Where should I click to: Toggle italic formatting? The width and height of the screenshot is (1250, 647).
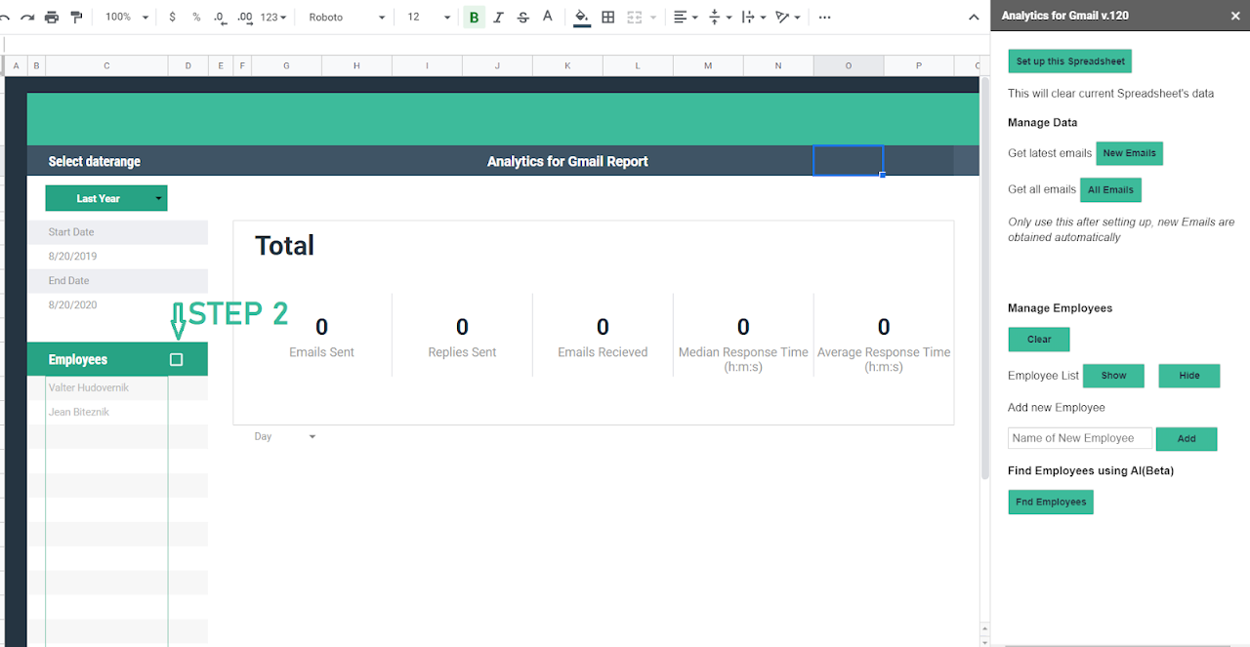[x=499, y=18]
